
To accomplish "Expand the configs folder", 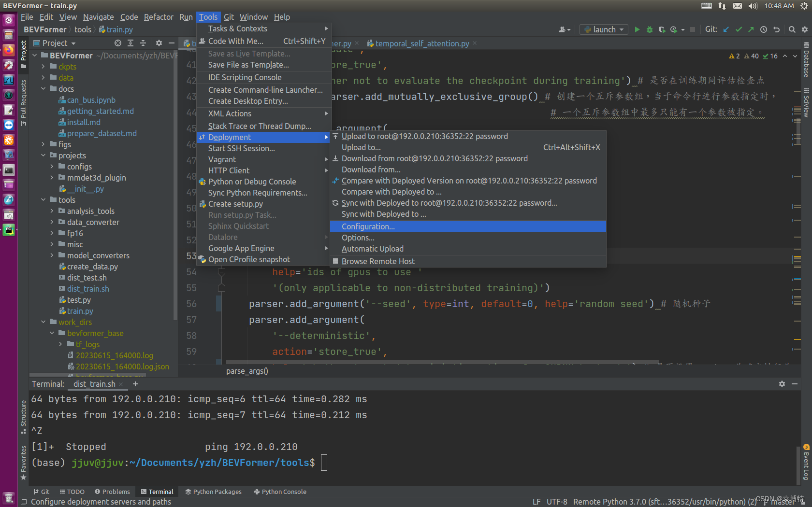I will click(52, 167).
